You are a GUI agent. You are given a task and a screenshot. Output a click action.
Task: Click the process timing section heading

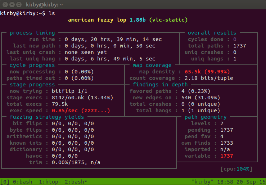pyautogui.click(x=32, y=33)
